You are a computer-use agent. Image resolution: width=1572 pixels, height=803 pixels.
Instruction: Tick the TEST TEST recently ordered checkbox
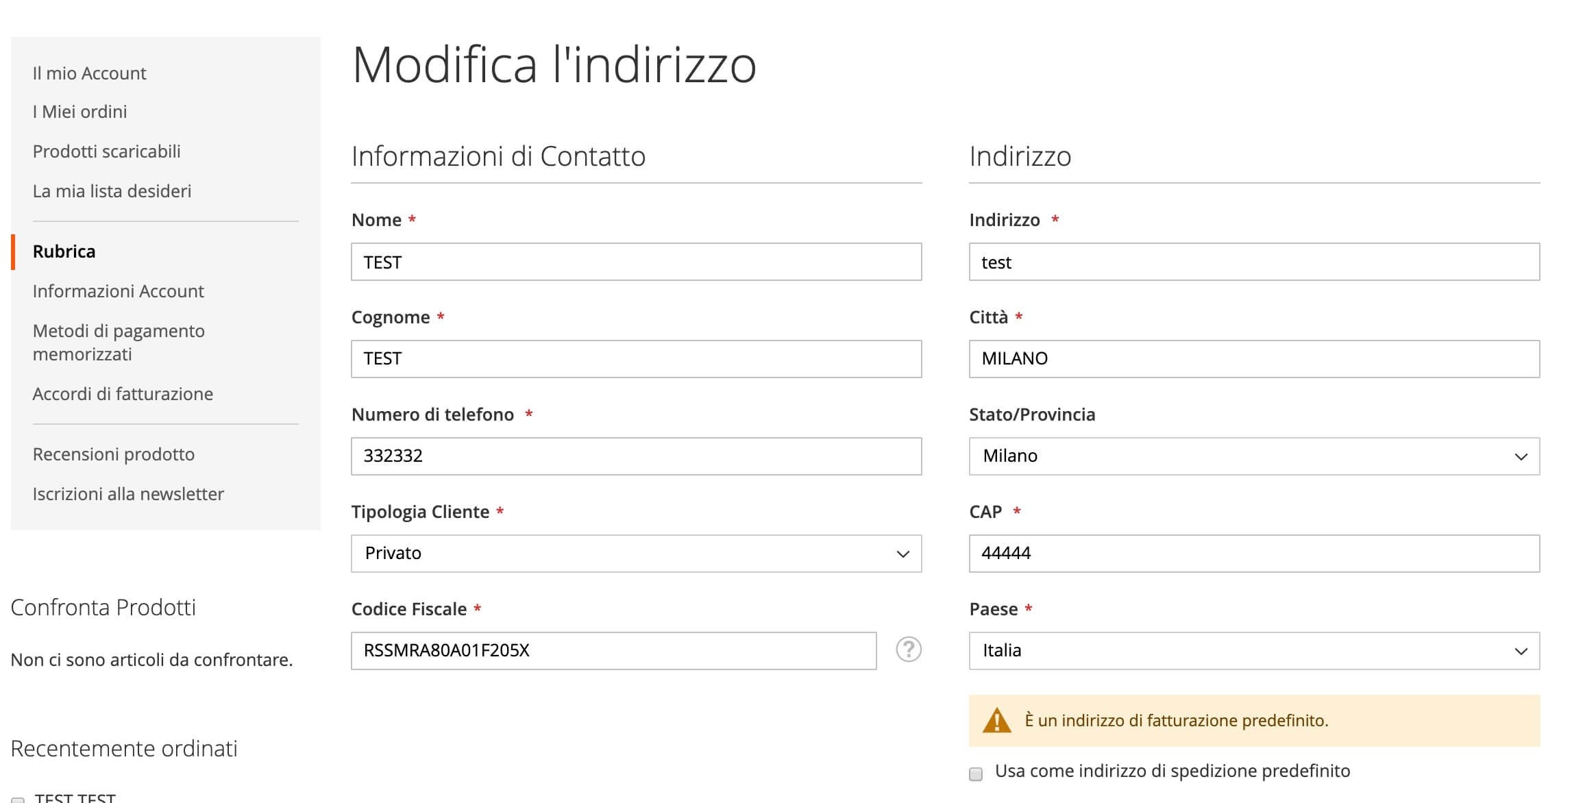point(18,800)
